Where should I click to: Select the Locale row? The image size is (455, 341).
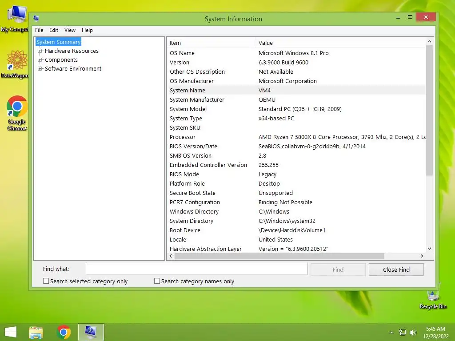pyautogui.click(x=296, y=239)
